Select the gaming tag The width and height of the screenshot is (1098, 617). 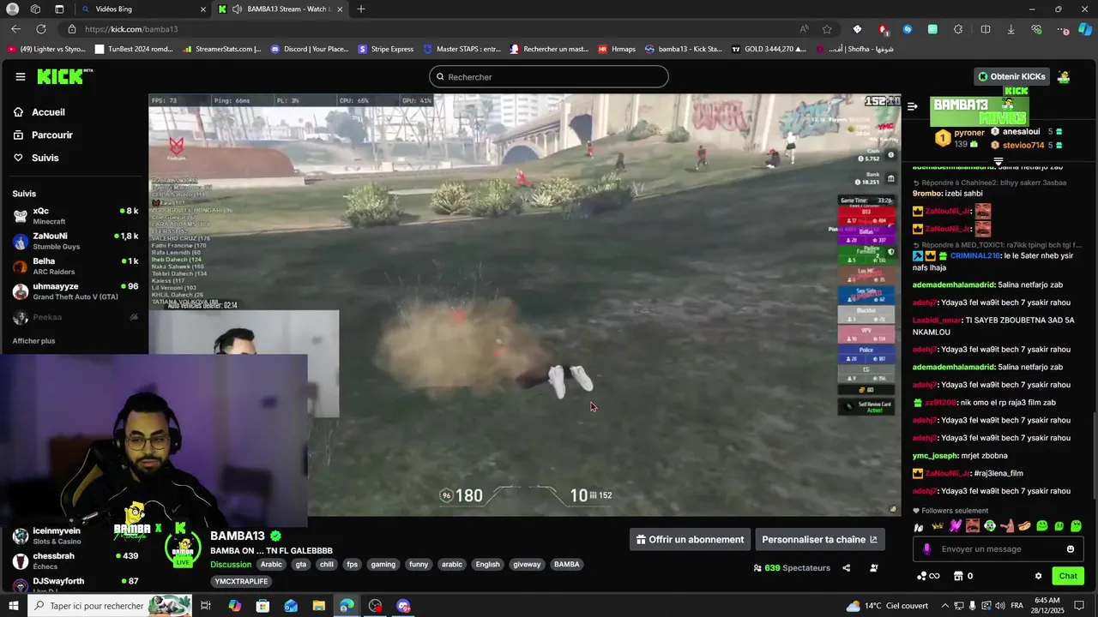click(x=383, y=564)
